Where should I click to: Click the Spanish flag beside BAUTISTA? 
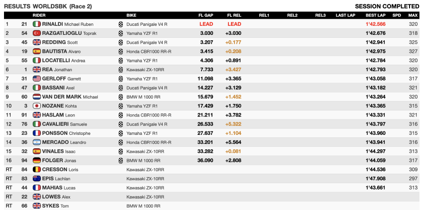pyautogui.click(x=37, y=51)
